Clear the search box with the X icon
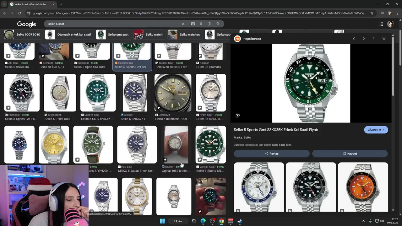The height and width of the screenshot is (226, 402). point(183,24)
